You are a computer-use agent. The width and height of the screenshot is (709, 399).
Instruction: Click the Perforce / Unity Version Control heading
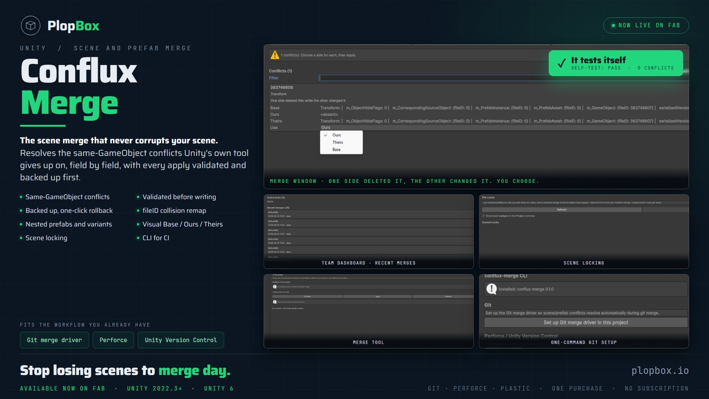point(521,336)
